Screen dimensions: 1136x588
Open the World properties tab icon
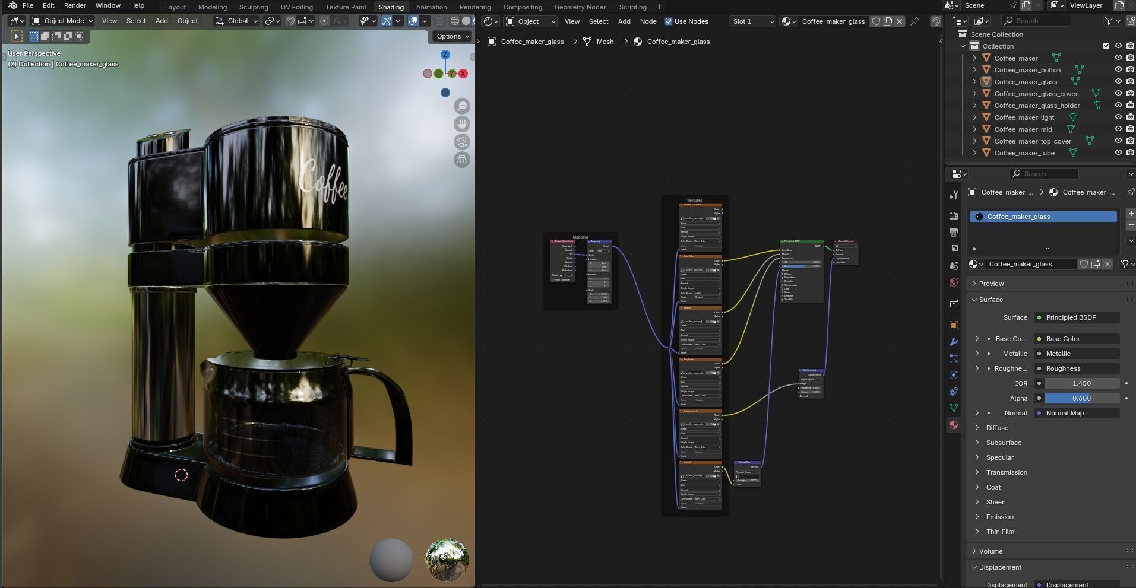coord(954,282)
